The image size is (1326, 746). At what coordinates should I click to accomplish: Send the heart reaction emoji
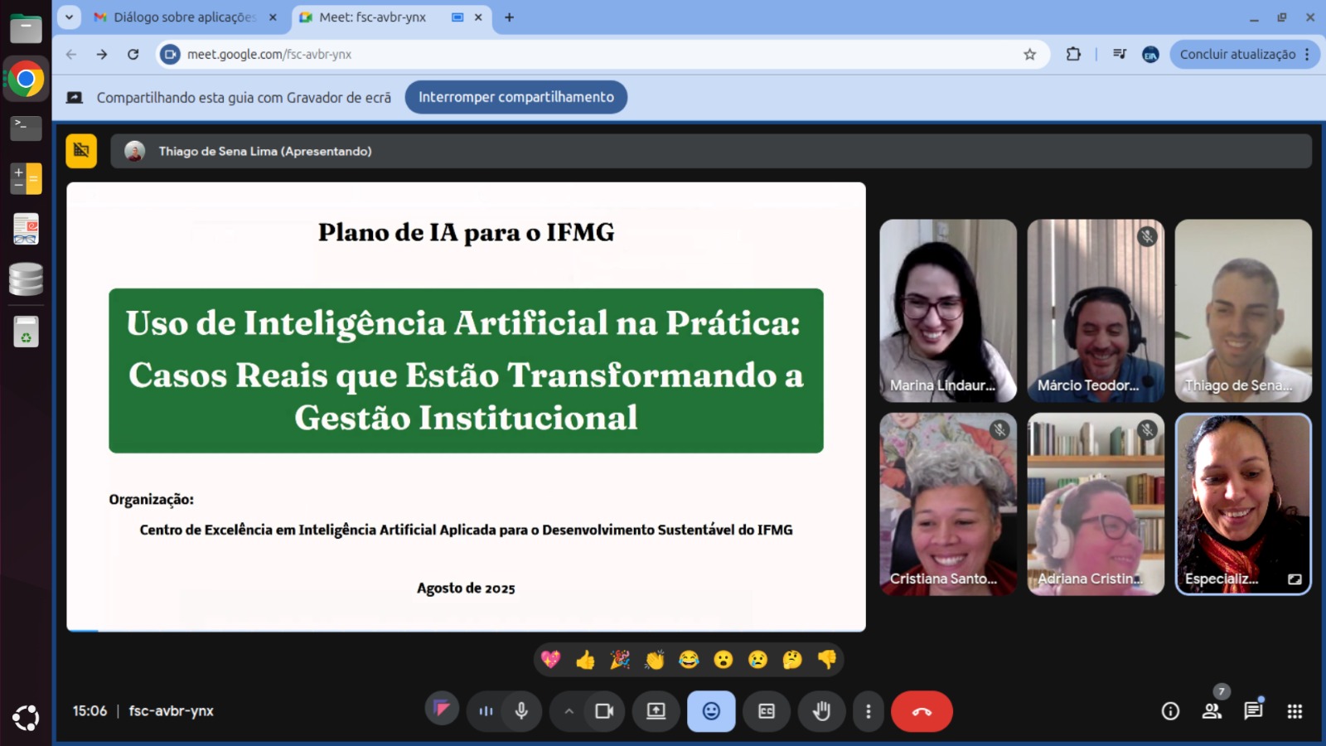tap(549, 659)
